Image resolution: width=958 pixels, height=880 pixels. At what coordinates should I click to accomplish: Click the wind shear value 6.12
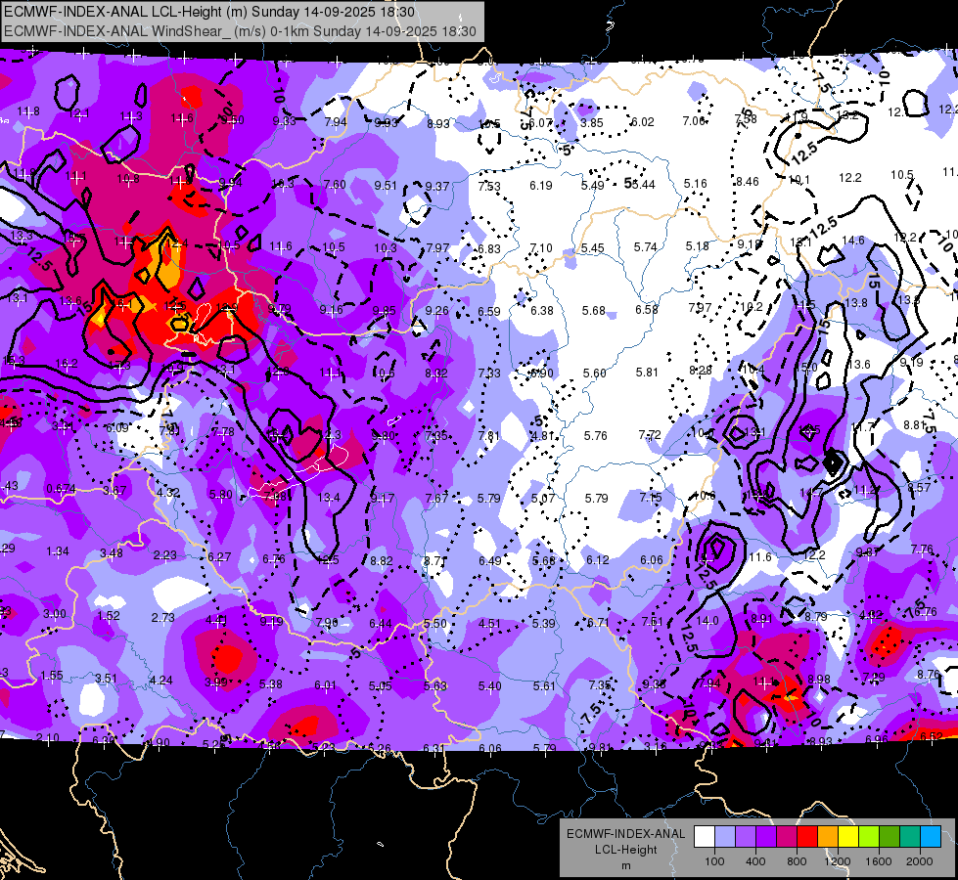click(598, 560)
